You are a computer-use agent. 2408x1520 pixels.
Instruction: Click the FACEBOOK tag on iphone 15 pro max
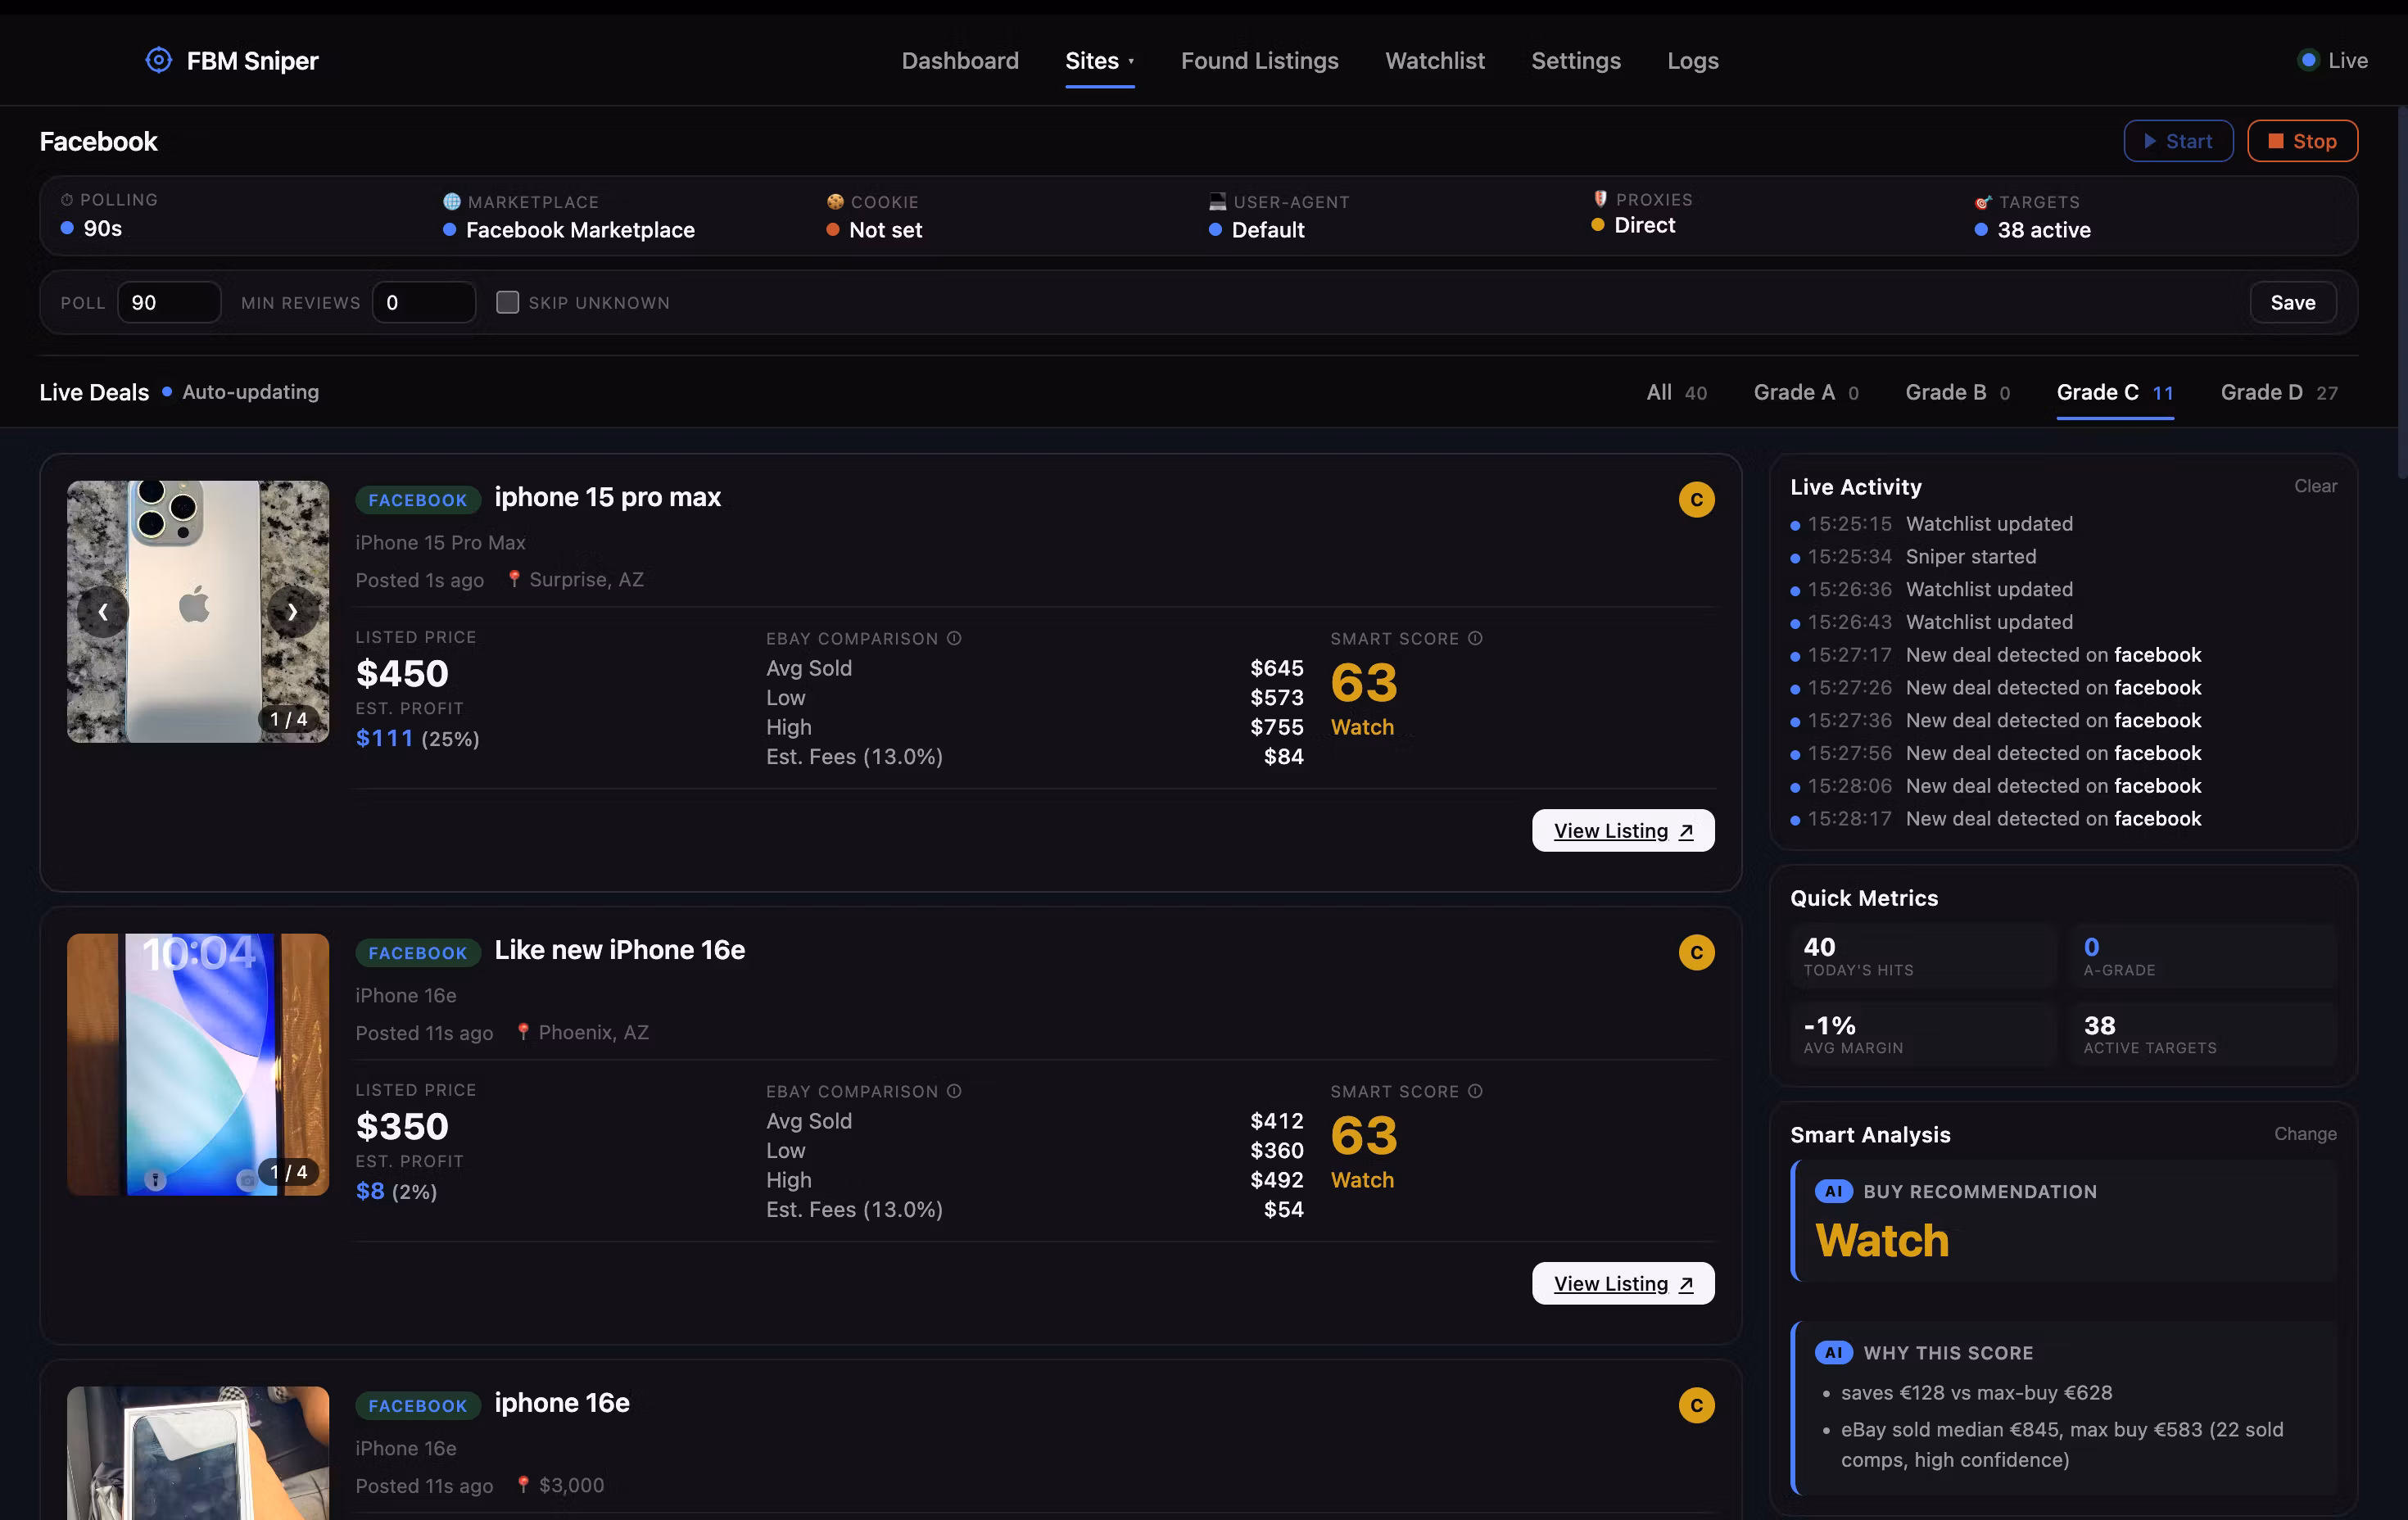pos(418,499)
